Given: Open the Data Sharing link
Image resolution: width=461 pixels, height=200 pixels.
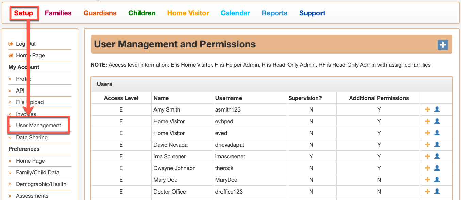Looking at the screenshot, I should click(x=32, y=137).
